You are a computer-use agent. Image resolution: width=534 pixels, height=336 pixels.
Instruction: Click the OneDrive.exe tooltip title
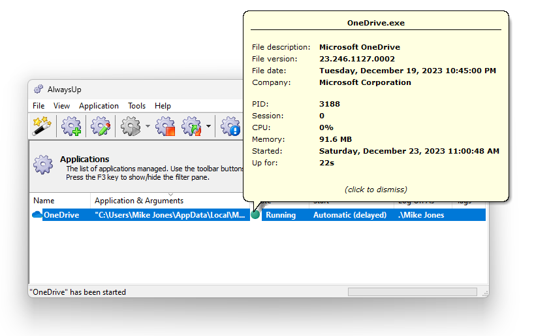375,23
